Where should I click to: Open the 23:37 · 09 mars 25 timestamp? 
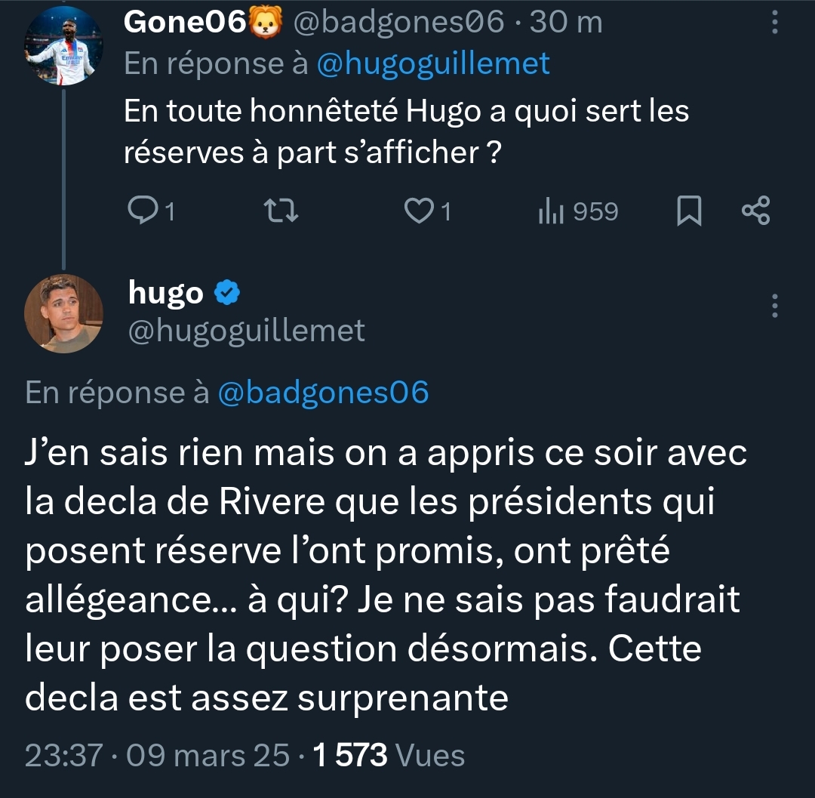click(157, 755)
